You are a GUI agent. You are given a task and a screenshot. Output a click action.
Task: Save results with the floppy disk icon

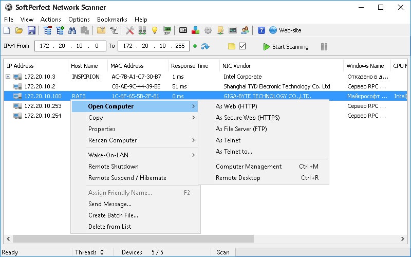31,30
